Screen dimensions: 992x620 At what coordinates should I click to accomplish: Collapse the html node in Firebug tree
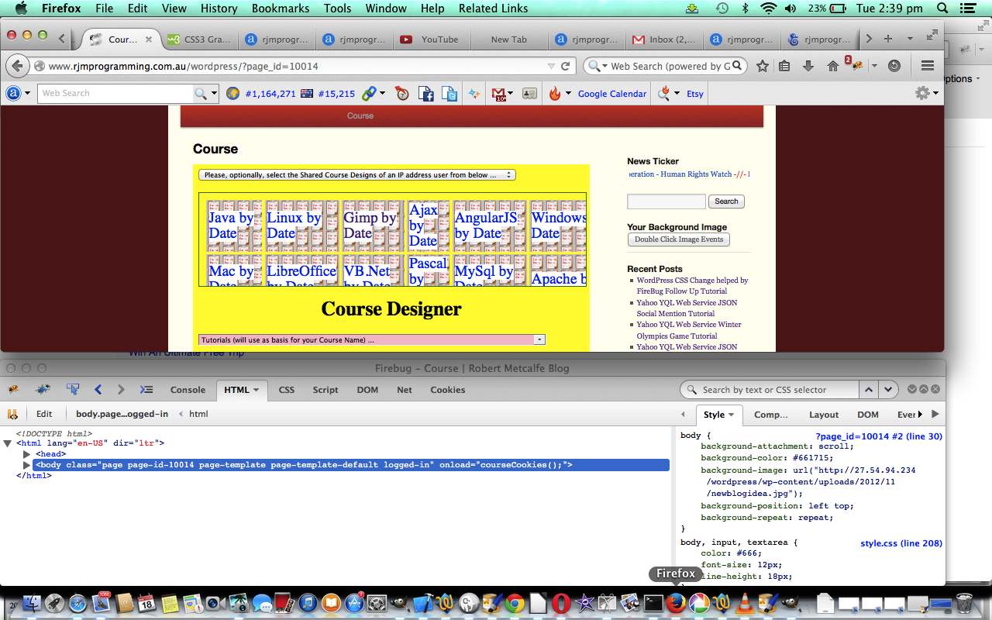(x=8, y=443)
